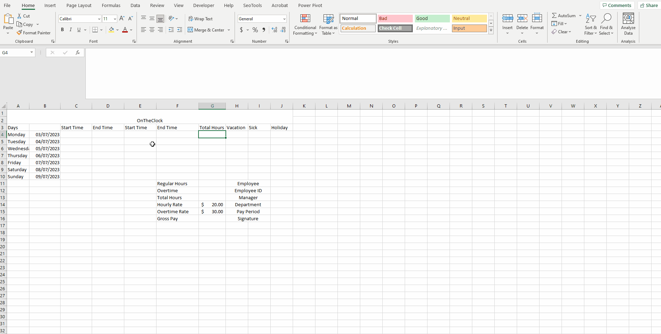This screenshot has width=661, height=334.
Task: Click the Name Box showing G4
Action: point(15,53)
